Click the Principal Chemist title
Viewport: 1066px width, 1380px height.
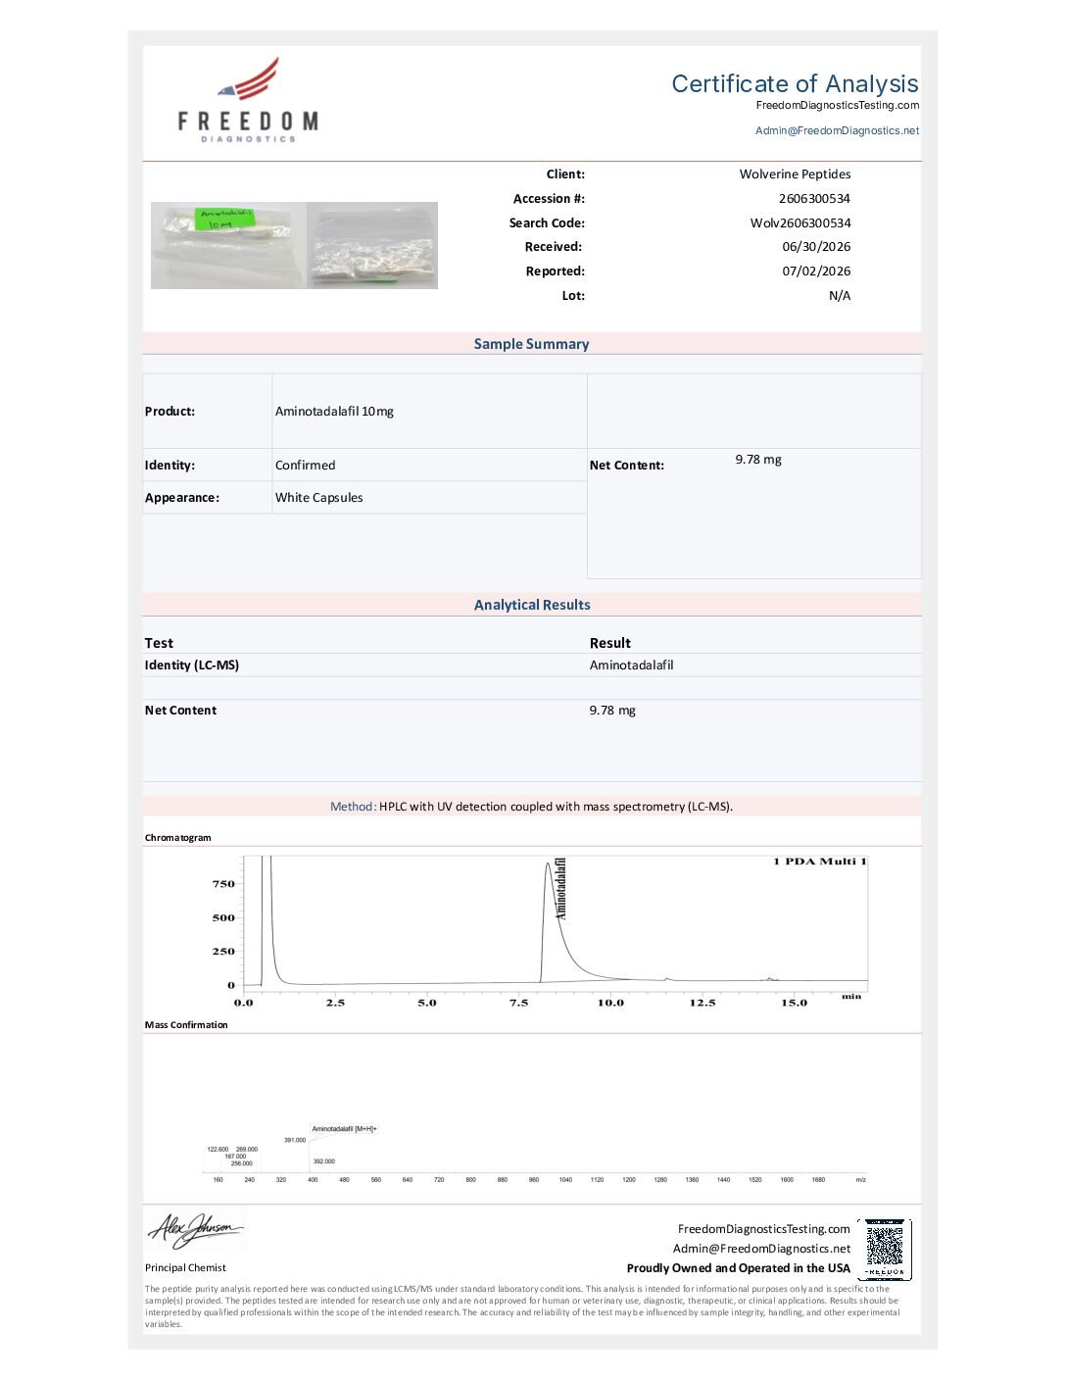point(186,1268)
